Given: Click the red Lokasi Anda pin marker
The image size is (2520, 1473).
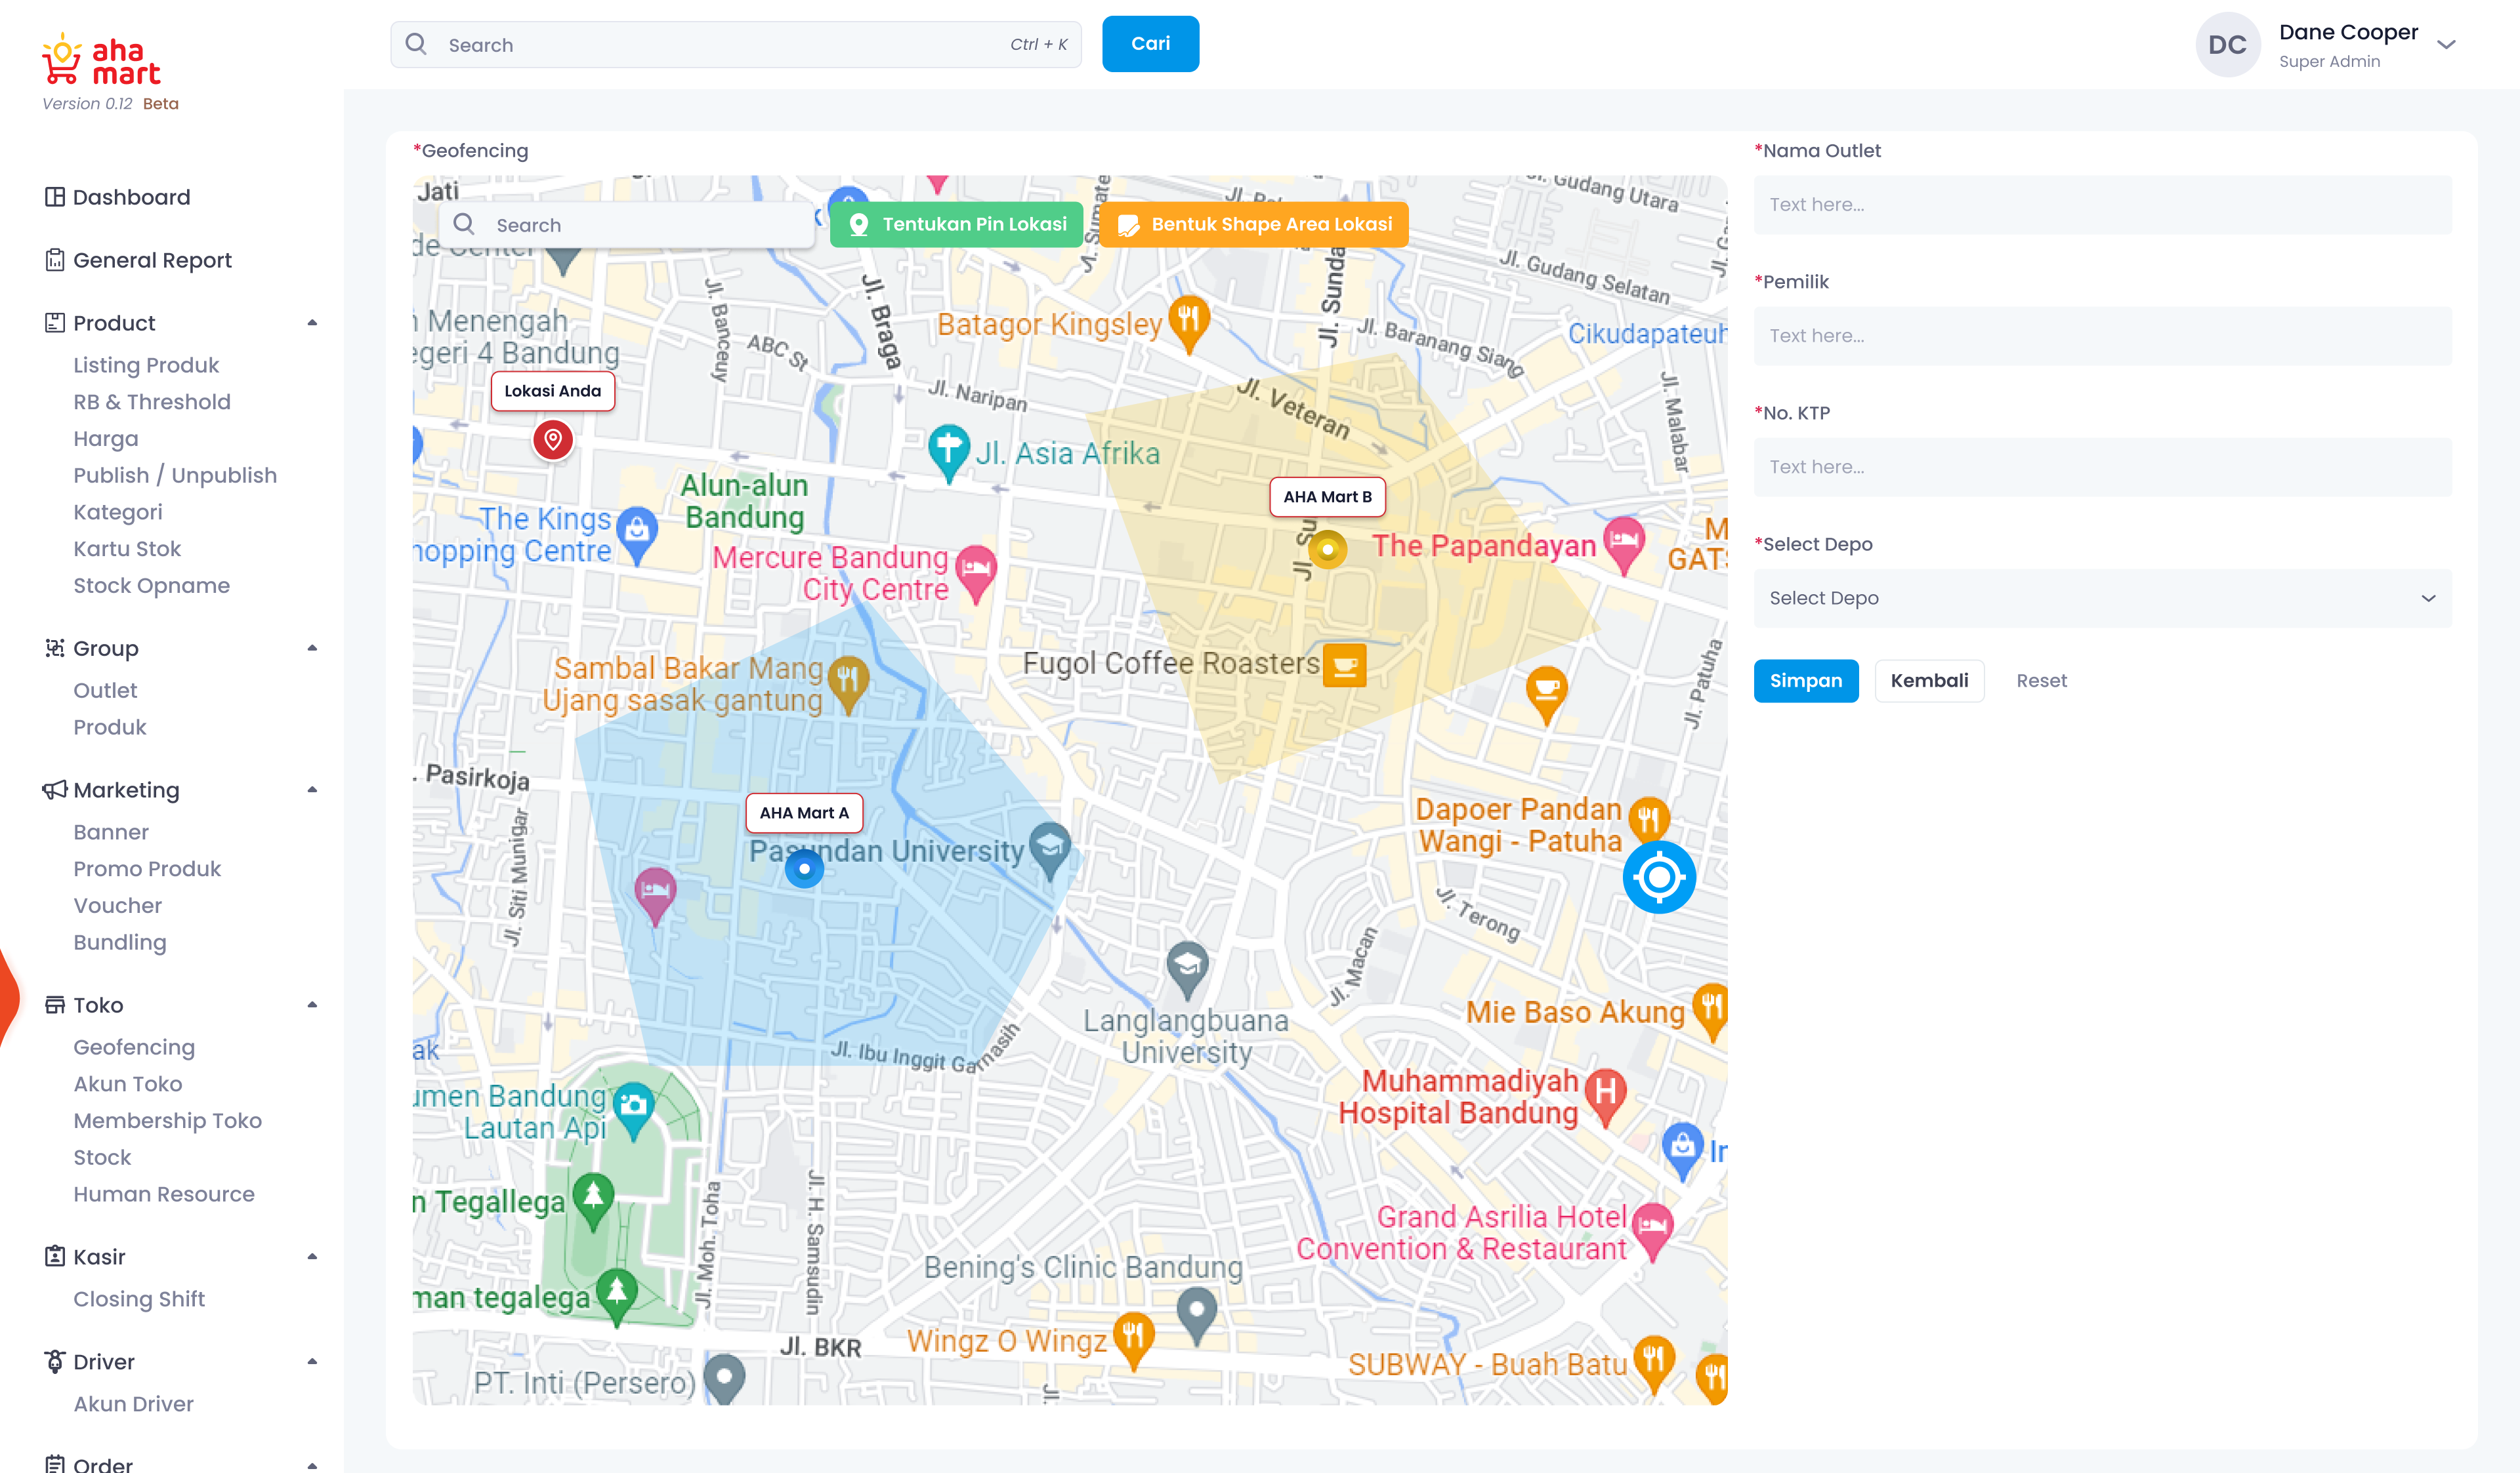Looking at the screenshot, I should (x=552, y=439).
